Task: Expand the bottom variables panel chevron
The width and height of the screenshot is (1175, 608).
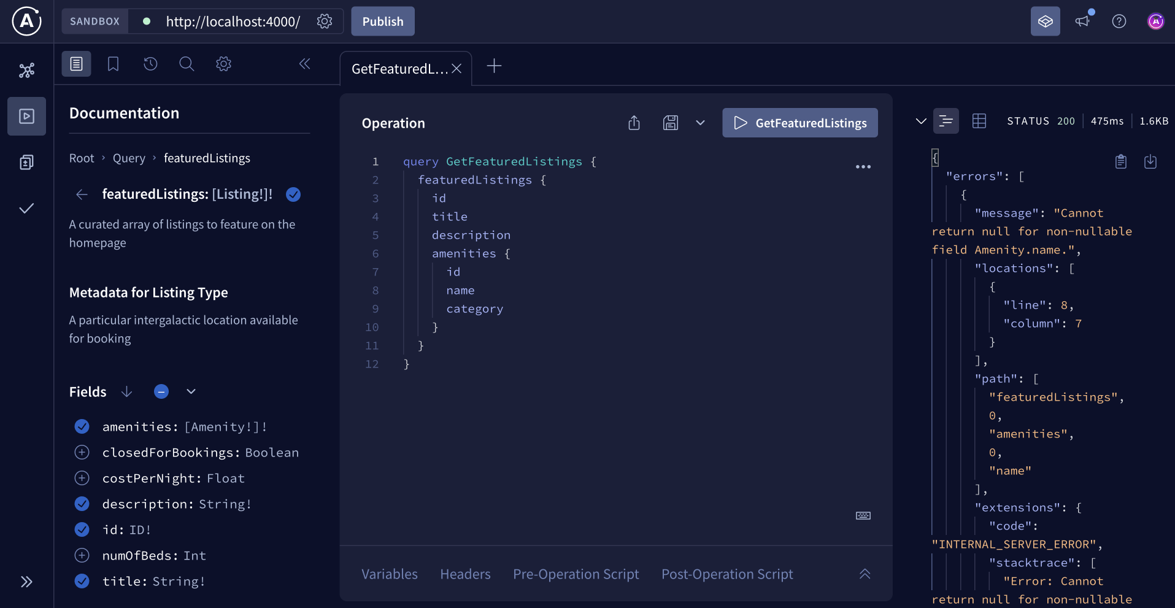Action: [x=865, y=574]
